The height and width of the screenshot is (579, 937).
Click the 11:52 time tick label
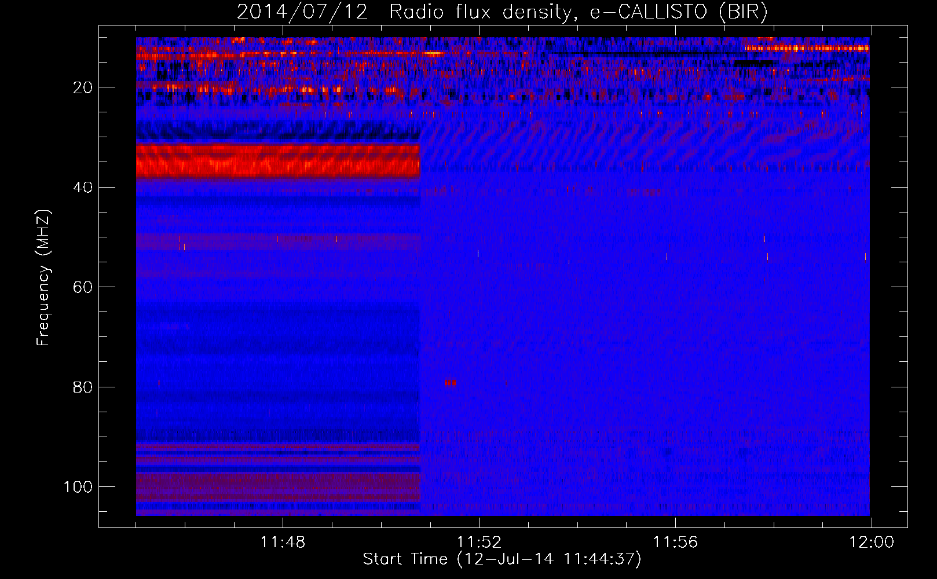tap(479, 543)
